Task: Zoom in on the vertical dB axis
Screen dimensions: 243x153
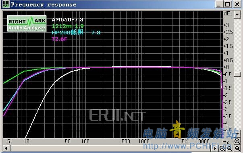Action: point(237,141)
